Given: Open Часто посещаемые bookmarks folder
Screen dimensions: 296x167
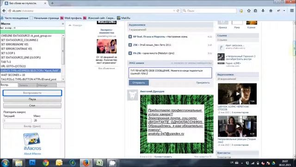Looking at the screenshot, I should coord(14,18).
